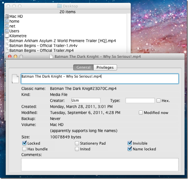Click inside the Comments text area
This screenshot has width=188, height=179.
click(100, 165)
